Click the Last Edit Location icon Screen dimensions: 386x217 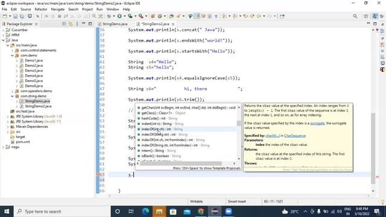click(245, 16)
